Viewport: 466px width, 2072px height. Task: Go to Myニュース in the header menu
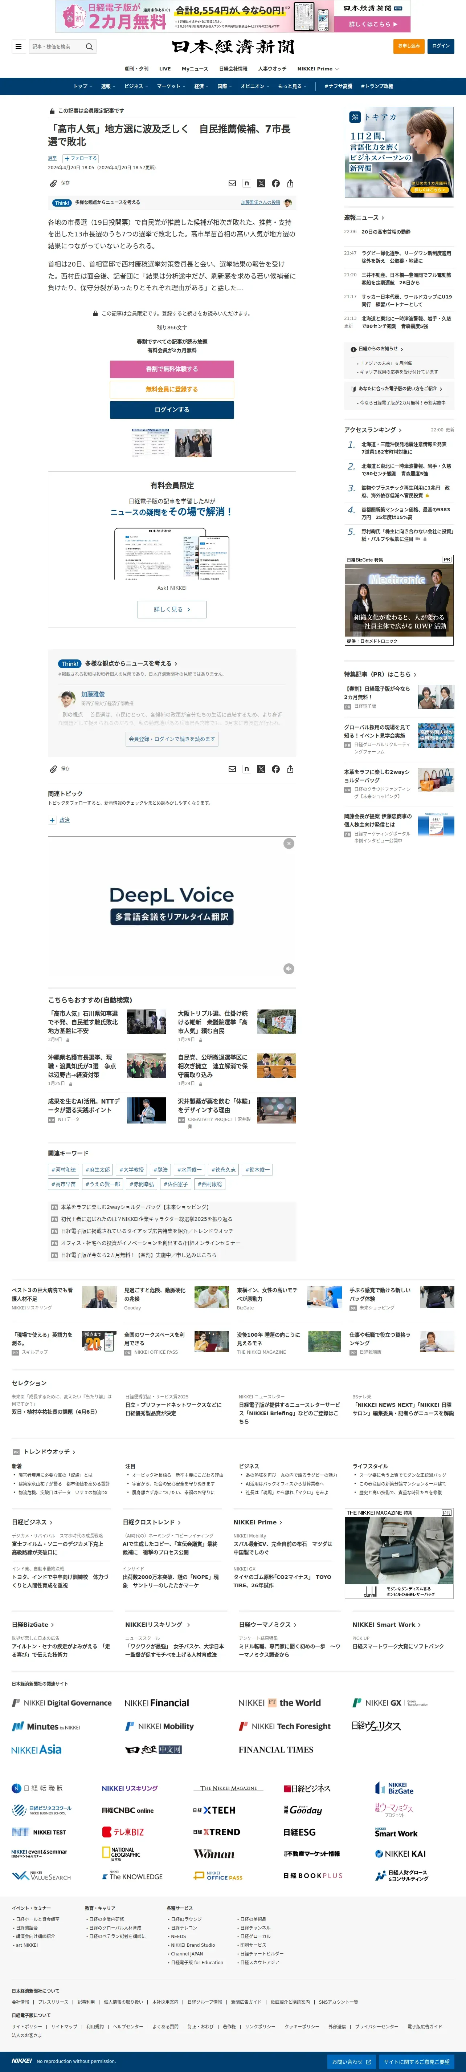(x=195, y=69)
